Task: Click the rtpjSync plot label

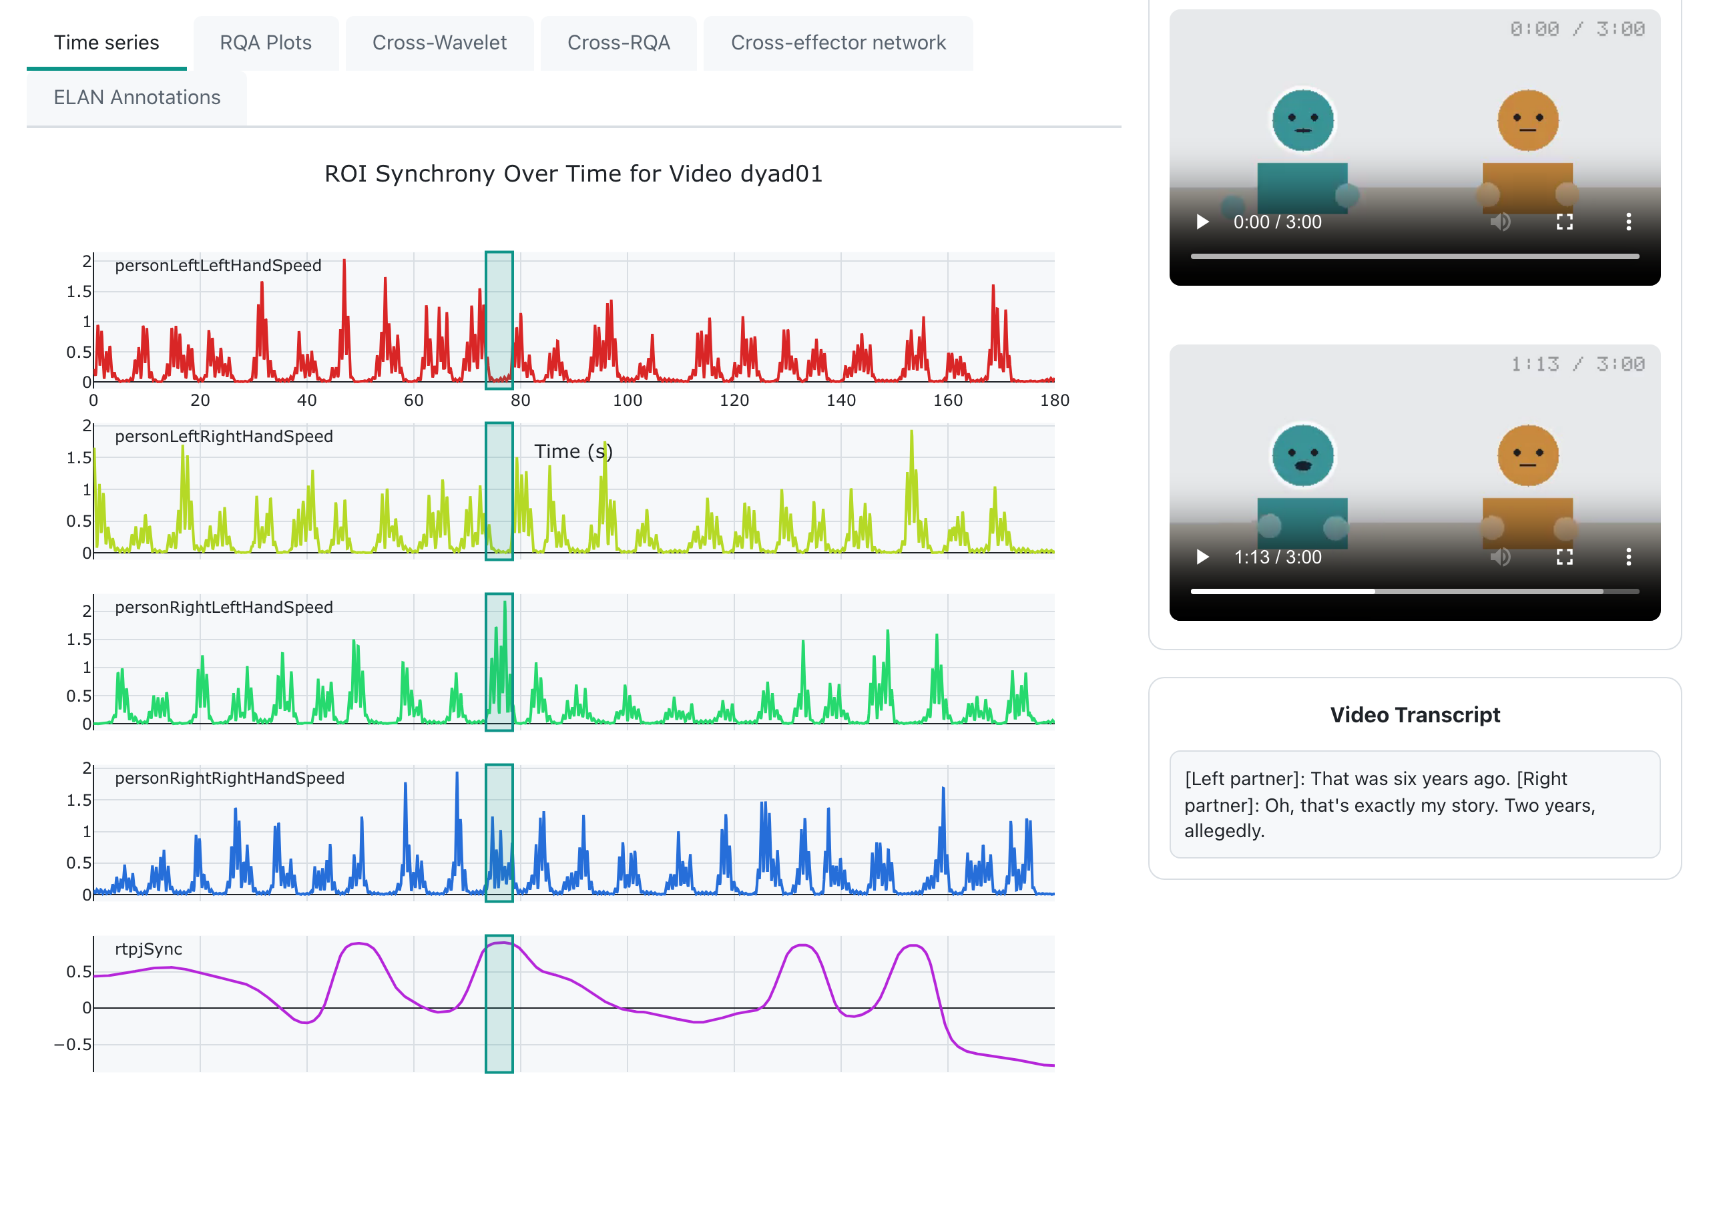Action: pyautogui.click(x=148, y=950)
